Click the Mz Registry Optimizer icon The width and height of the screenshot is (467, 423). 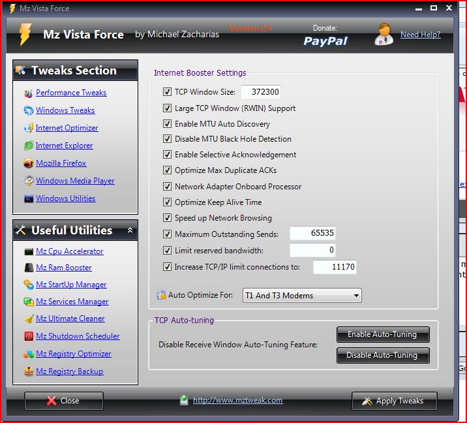click(x=29, y=354)
